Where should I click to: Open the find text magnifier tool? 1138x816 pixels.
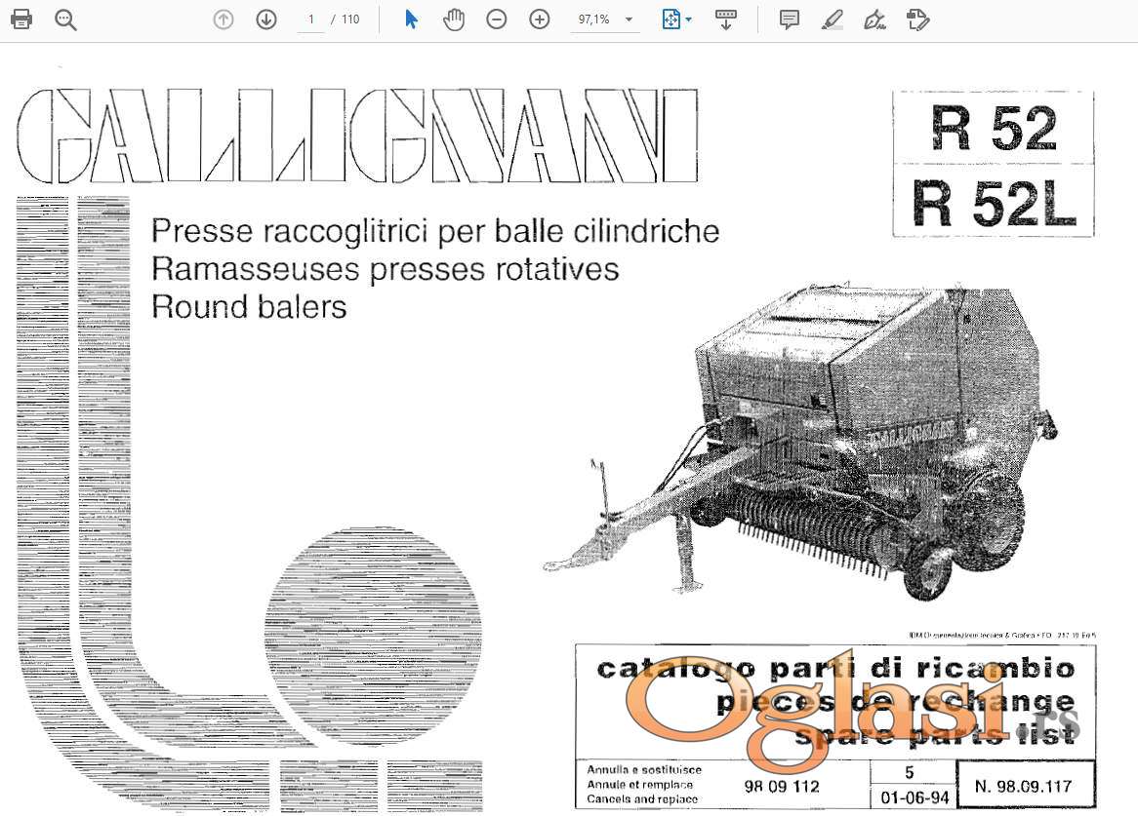coord(65,19)
